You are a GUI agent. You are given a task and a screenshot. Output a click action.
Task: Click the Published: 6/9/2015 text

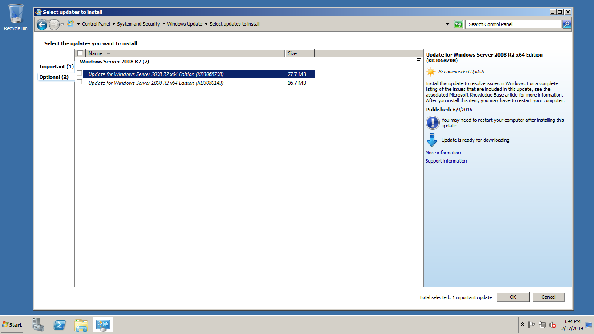[x=449, y=110]
